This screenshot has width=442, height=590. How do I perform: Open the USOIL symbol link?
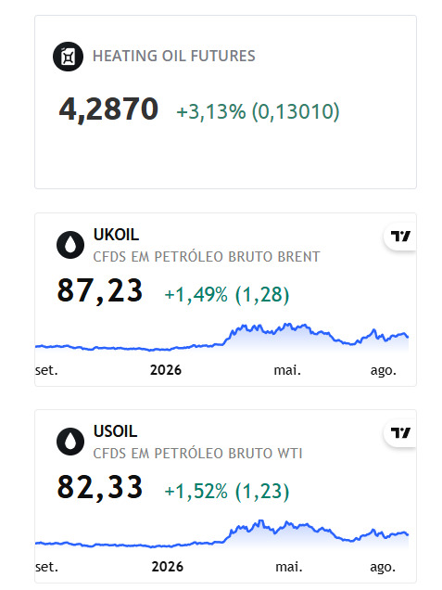click(116, 431)
